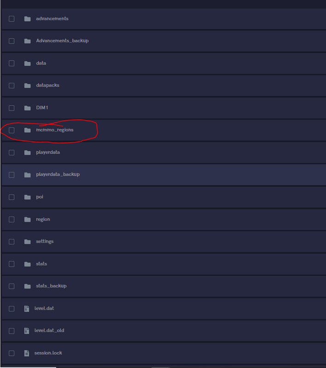
Task: Open the stats folder
Action: coord(41,264)
